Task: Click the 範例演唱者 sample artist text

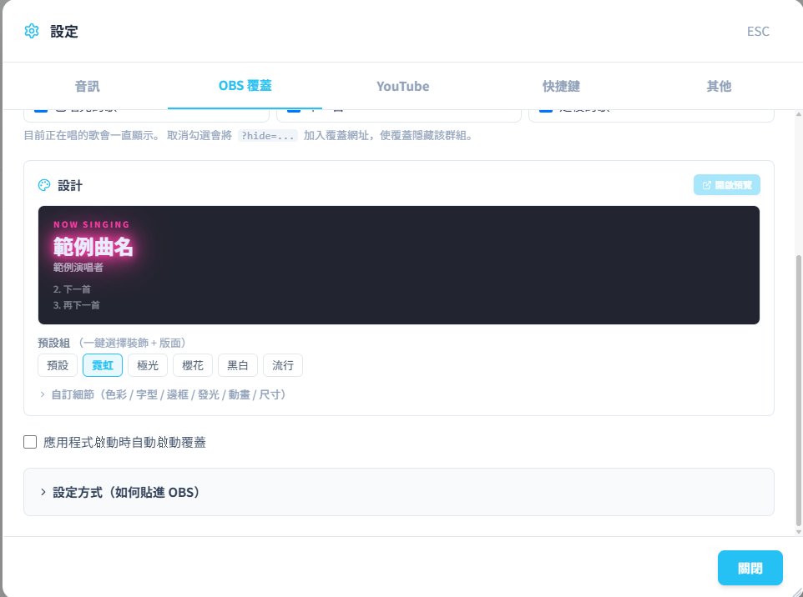Action: pyautogui.click(x=78, y=267)
